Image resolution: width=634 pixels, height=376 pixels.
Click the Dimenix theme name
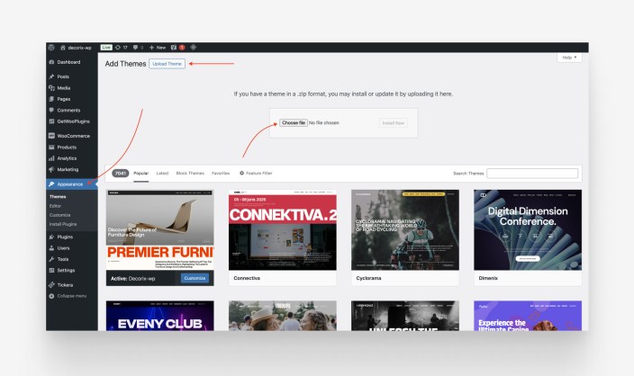point(488,278)
